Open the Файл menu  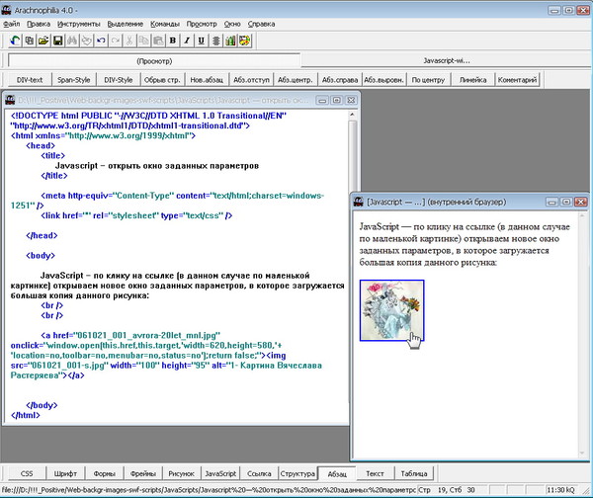point(12,22)
